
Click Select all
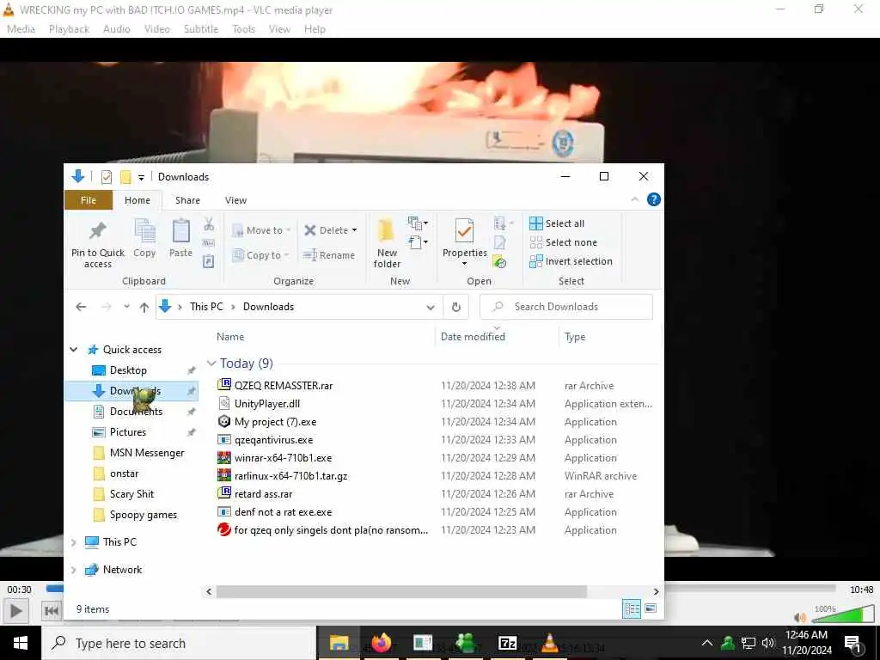tap(557, 223)
